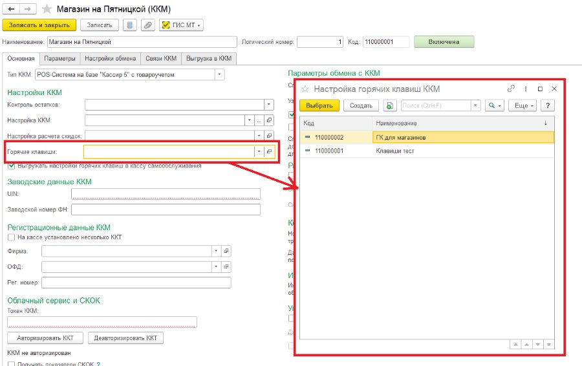
Task: Expand the Фирма dropdown
Action: click(216, 251)
